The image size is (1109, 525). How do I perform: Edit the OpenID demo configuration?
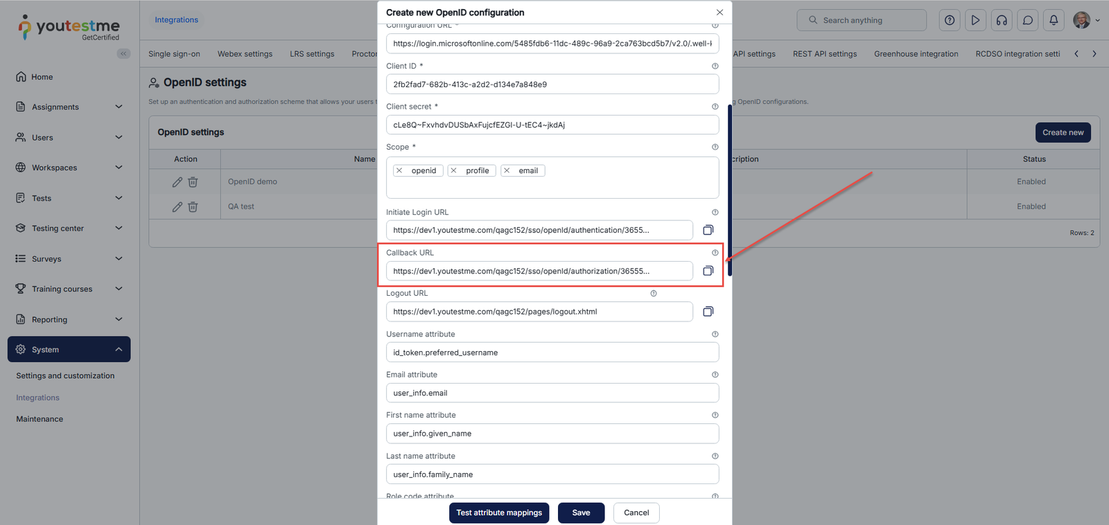(x=177, y=181)
